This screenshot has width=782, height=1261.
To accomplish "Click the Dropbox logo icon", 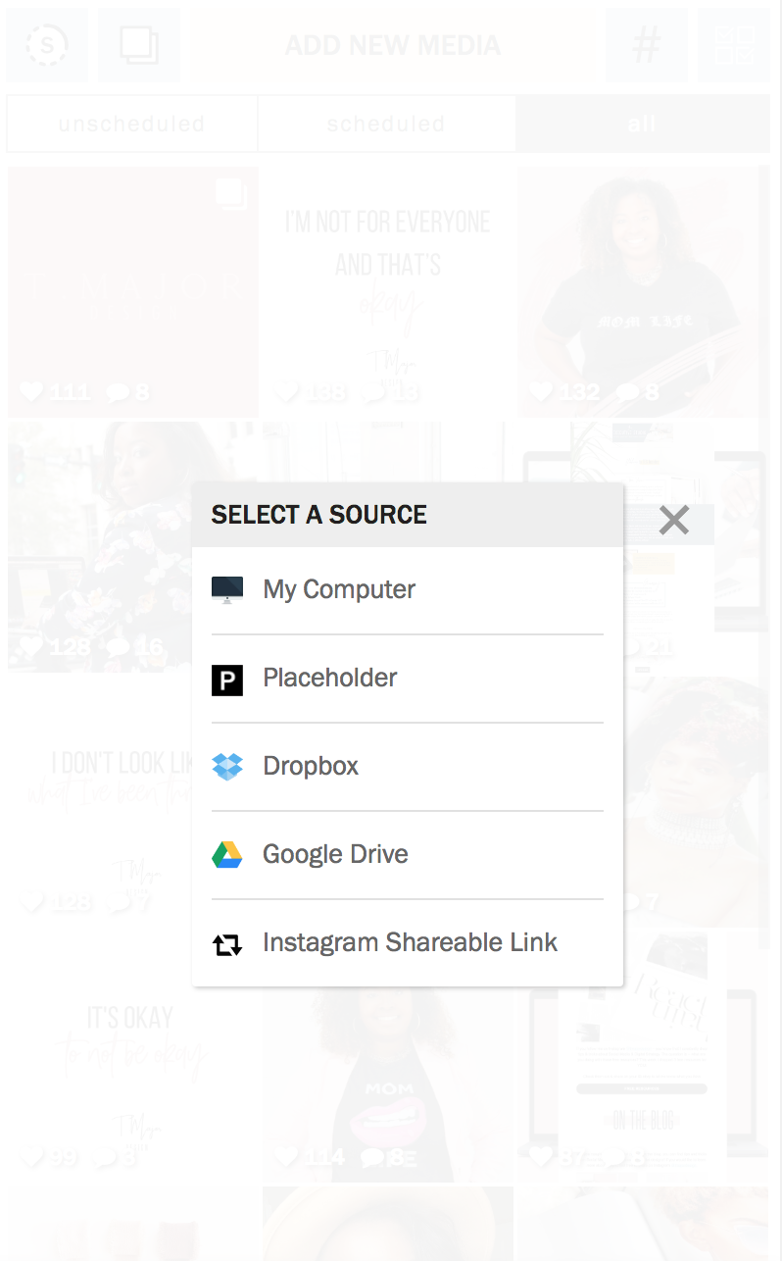I will pyautogui.click(x=226, y=767).
